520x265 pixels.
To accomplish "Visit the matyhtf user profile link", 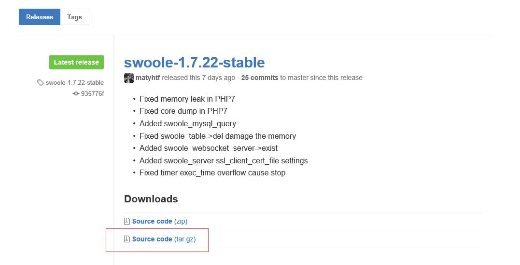I will [x=148, y=78].
